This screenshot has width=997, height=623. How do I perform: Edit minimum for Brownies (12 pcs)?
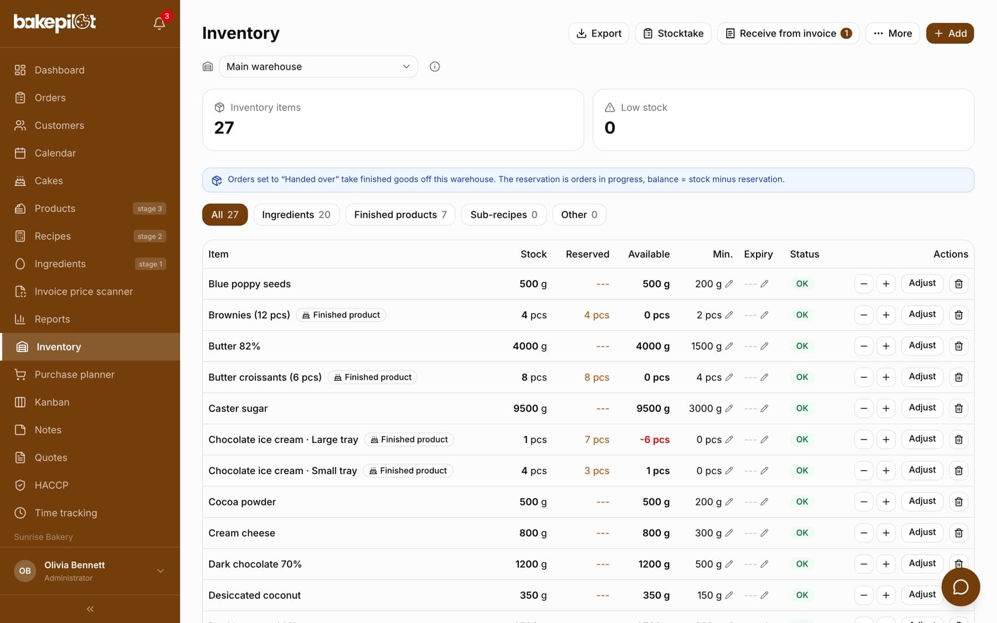coord(729,315)
